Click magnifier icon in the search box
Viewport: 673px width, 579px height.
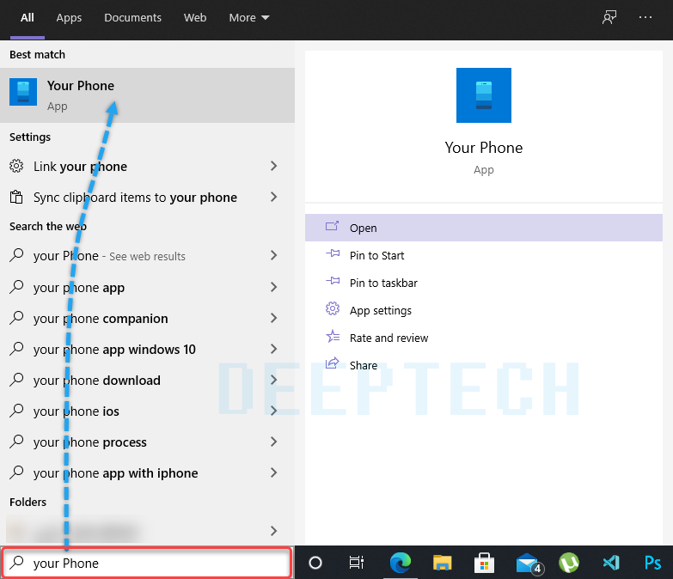pyautogui.click(x=16, y=562)
